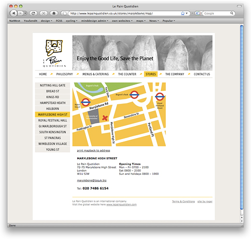Open THE COMPANY navigation tab
Image resolution: width=251 pixels, height=239 pixels.
tap(175, 74)
